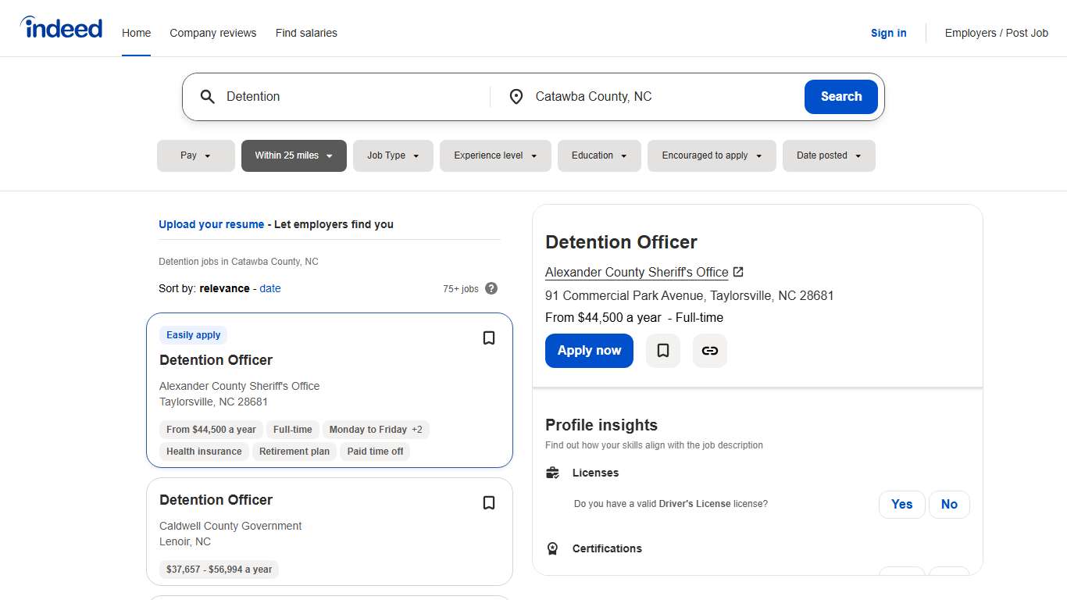Image resolution: width=1067 pixels, height=600 pixels.
Task: Click the Indeed logo
Action: coord(61,27)
